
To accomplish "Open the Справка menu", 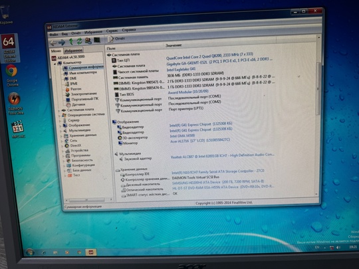I will click(x=129, y=30).
